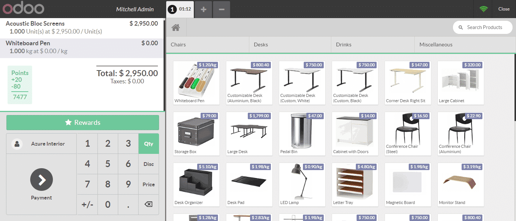Viewport: 516px width, 221px height.
Task: Switch numpad to Qty mode
Action: (148, 144)
